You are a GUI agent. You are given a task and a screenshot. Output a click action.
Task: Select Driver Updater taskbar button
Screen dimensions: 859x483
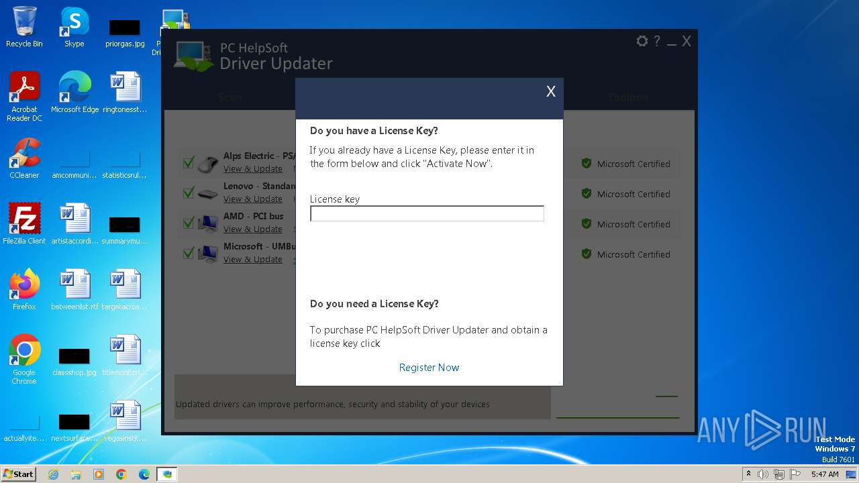(x=167, y=474)
